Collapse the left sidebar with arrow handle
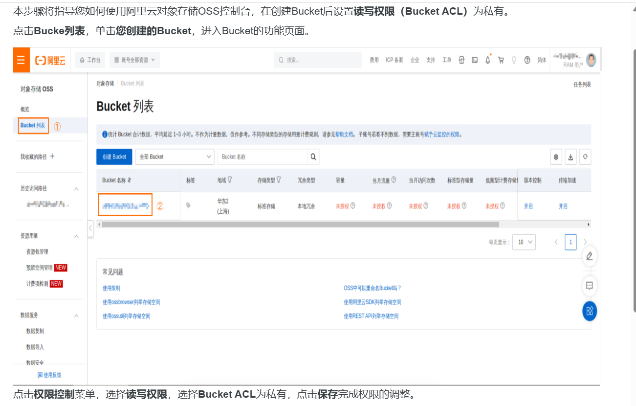This screenshot has height=406, width=636. click(90, 228)
